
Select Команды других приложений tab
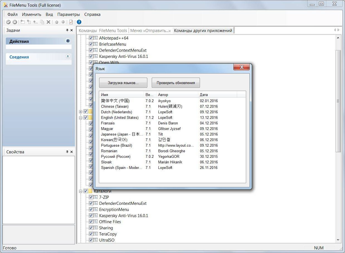click(203, 31)
